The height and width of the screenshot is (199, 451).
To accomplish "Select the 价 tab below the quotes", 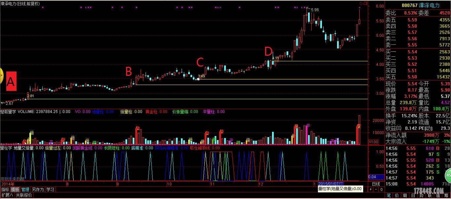I will [x=397, y=195].
